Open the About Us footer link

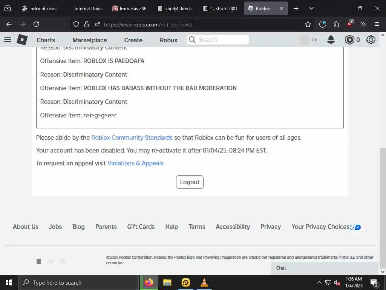click(26, 227)
